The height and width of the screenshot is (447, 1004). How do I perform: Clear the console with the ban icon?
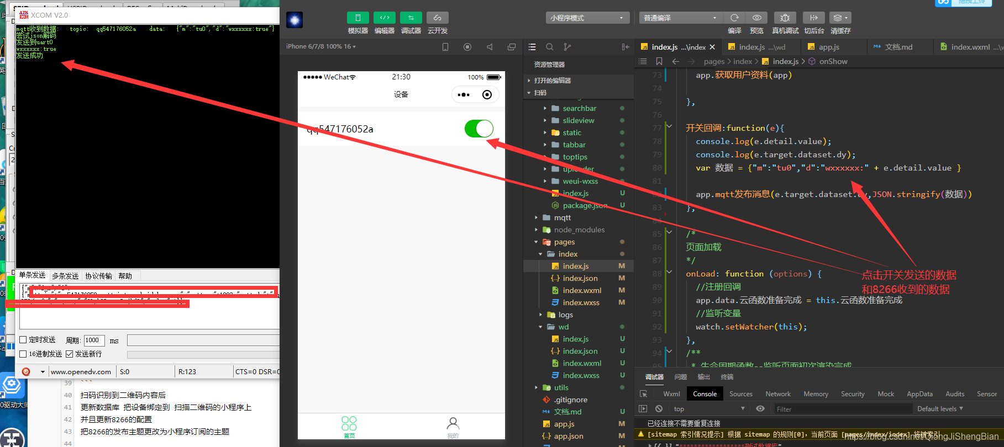pos(659,409)
